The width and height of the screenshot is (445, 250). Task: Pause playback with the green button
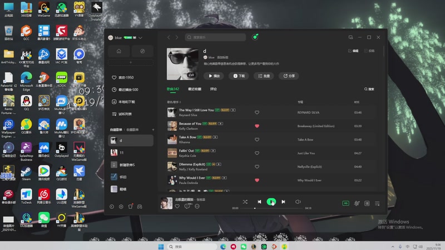tap(271, 202)
